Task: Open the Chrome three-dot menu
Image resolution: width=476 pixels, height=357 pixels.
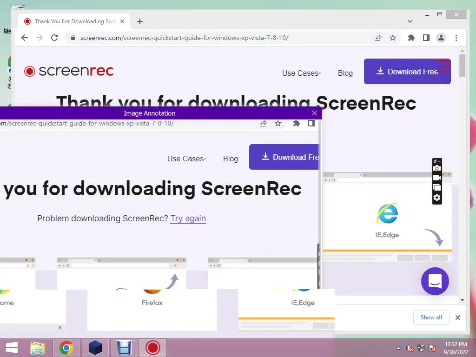Action: tap(456, 38)
